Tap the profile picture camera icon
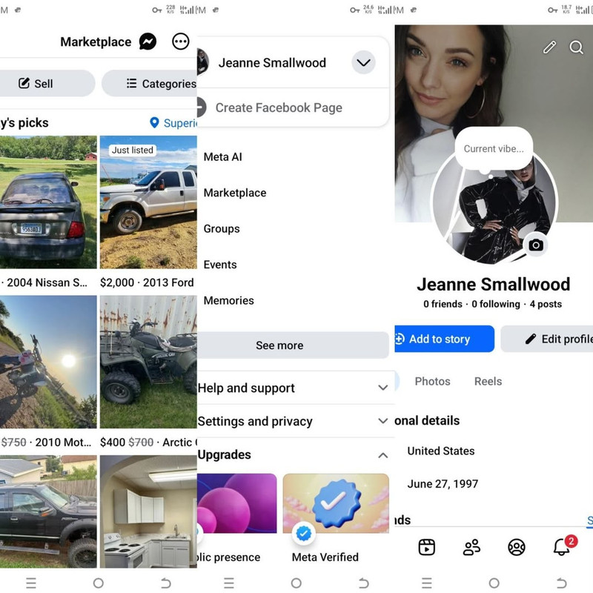The image size is (593, 593). pos(535,245)
